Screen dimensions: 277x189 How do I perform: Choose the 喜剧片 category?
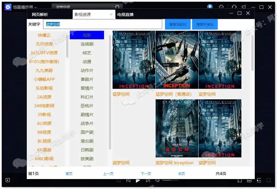click(x=87, y=79)
